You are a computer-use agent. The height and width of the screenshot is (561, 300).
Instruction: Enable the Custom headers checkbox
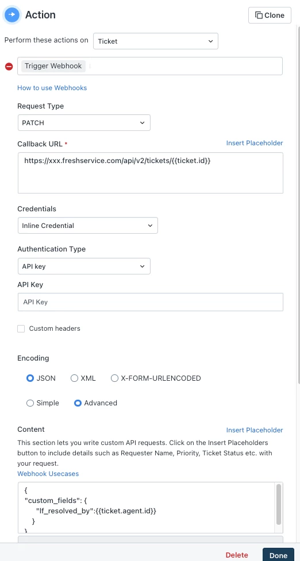[x=21, y=329]
